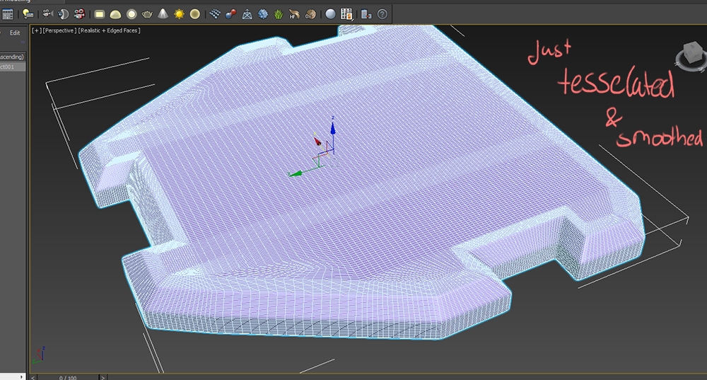Click the plain gray sphere icon
Screen dimensions: 707x380
coord(330,14)
